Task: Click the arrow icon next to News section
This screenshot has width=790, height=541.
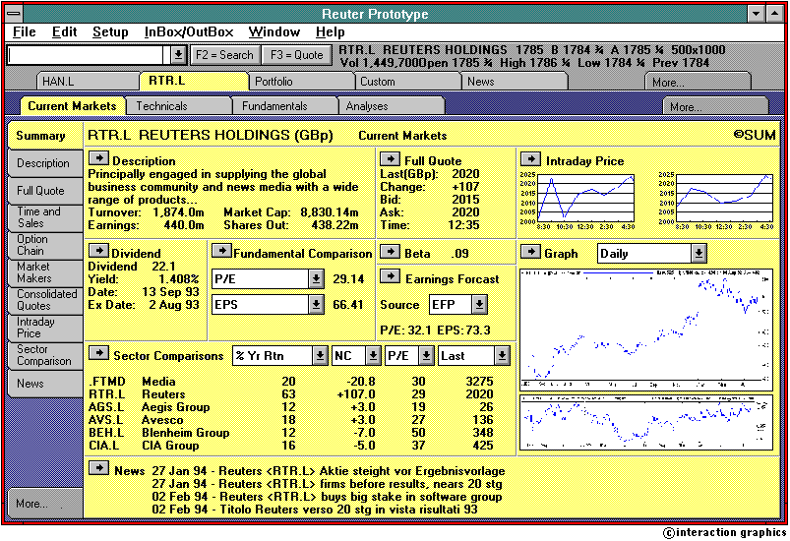Action: (98, 468)
